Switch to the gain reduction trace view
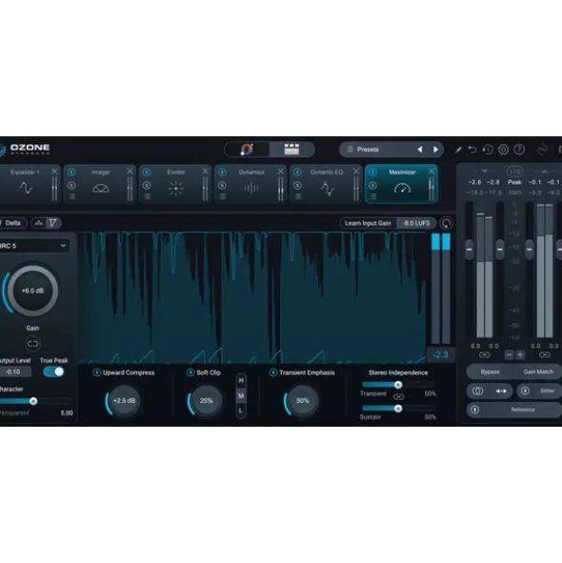The width and height of the screenshot is (562, 563). tap(53, 223)
